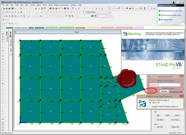The height and width of the screenshot is (135, 186).
Task: Click the Plan1 window system icon
Action: click(x=15, y=32)
